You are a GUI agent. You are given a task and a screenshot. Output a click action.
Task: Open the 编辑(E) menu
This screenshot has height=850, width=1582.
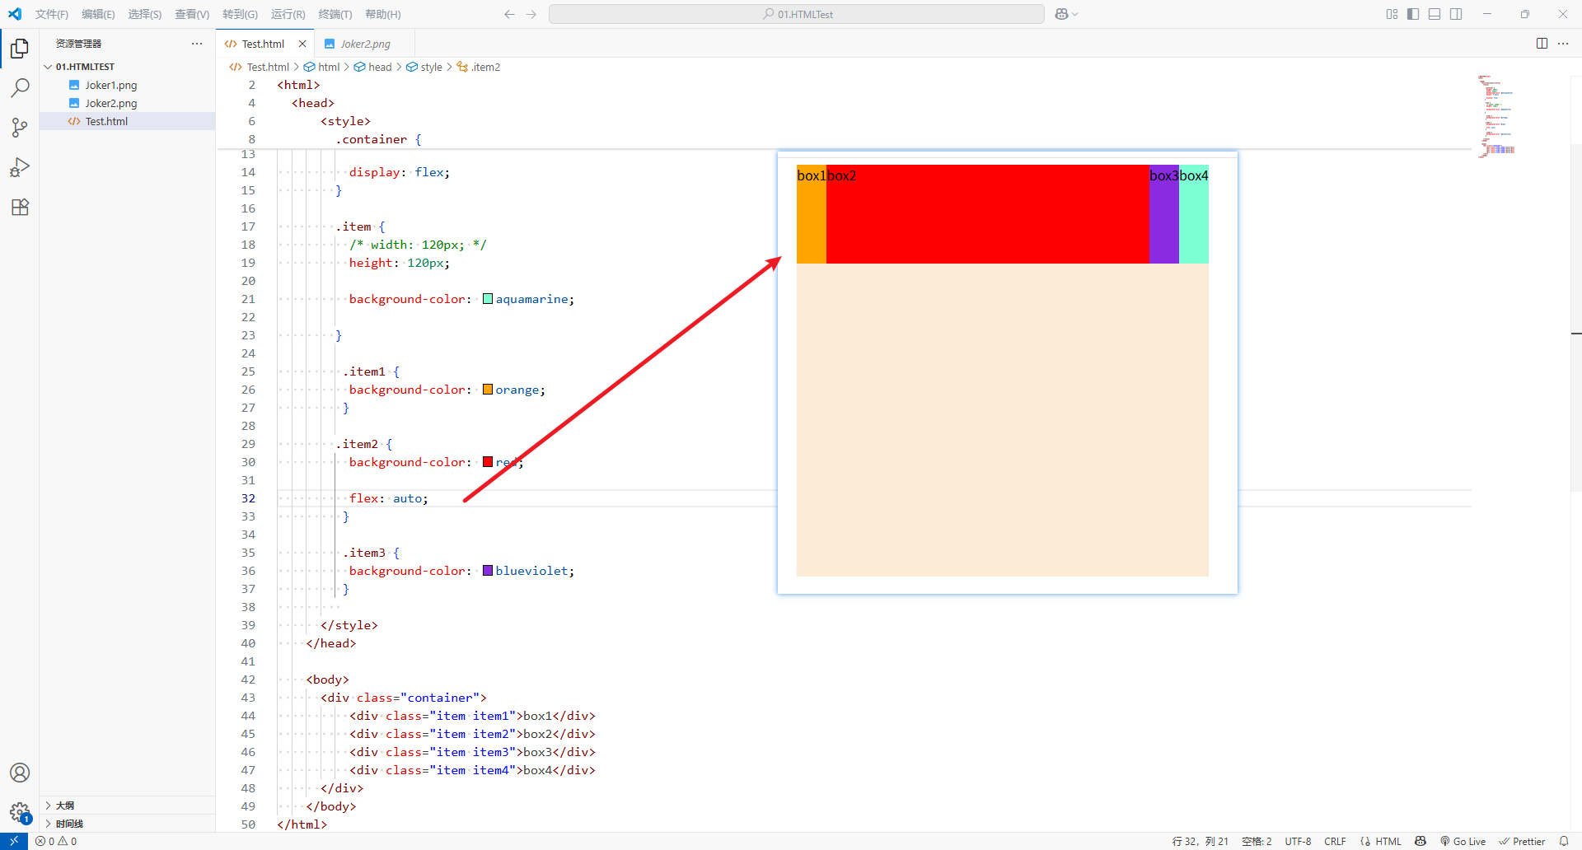point(98,14)
